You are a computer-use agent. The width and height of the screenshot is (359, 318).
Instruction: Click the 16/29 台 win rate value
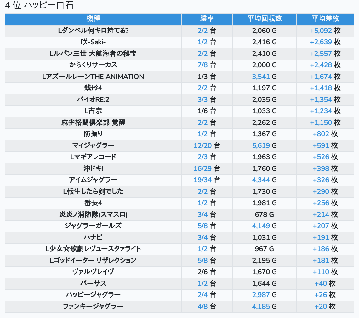coord(207,168)
